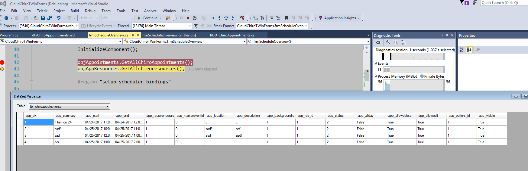
Task: Open the Application Insights dropdown arrow
Action: (x=359, y=18)
